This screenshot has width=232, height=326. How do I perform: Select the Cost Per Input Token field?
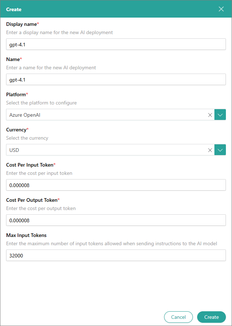(116, 185)
